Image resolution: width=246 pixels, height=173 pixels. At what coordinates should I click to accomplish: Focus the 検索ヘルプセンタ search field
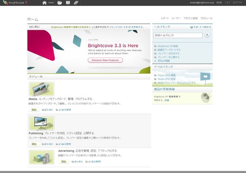pos(178,36)
